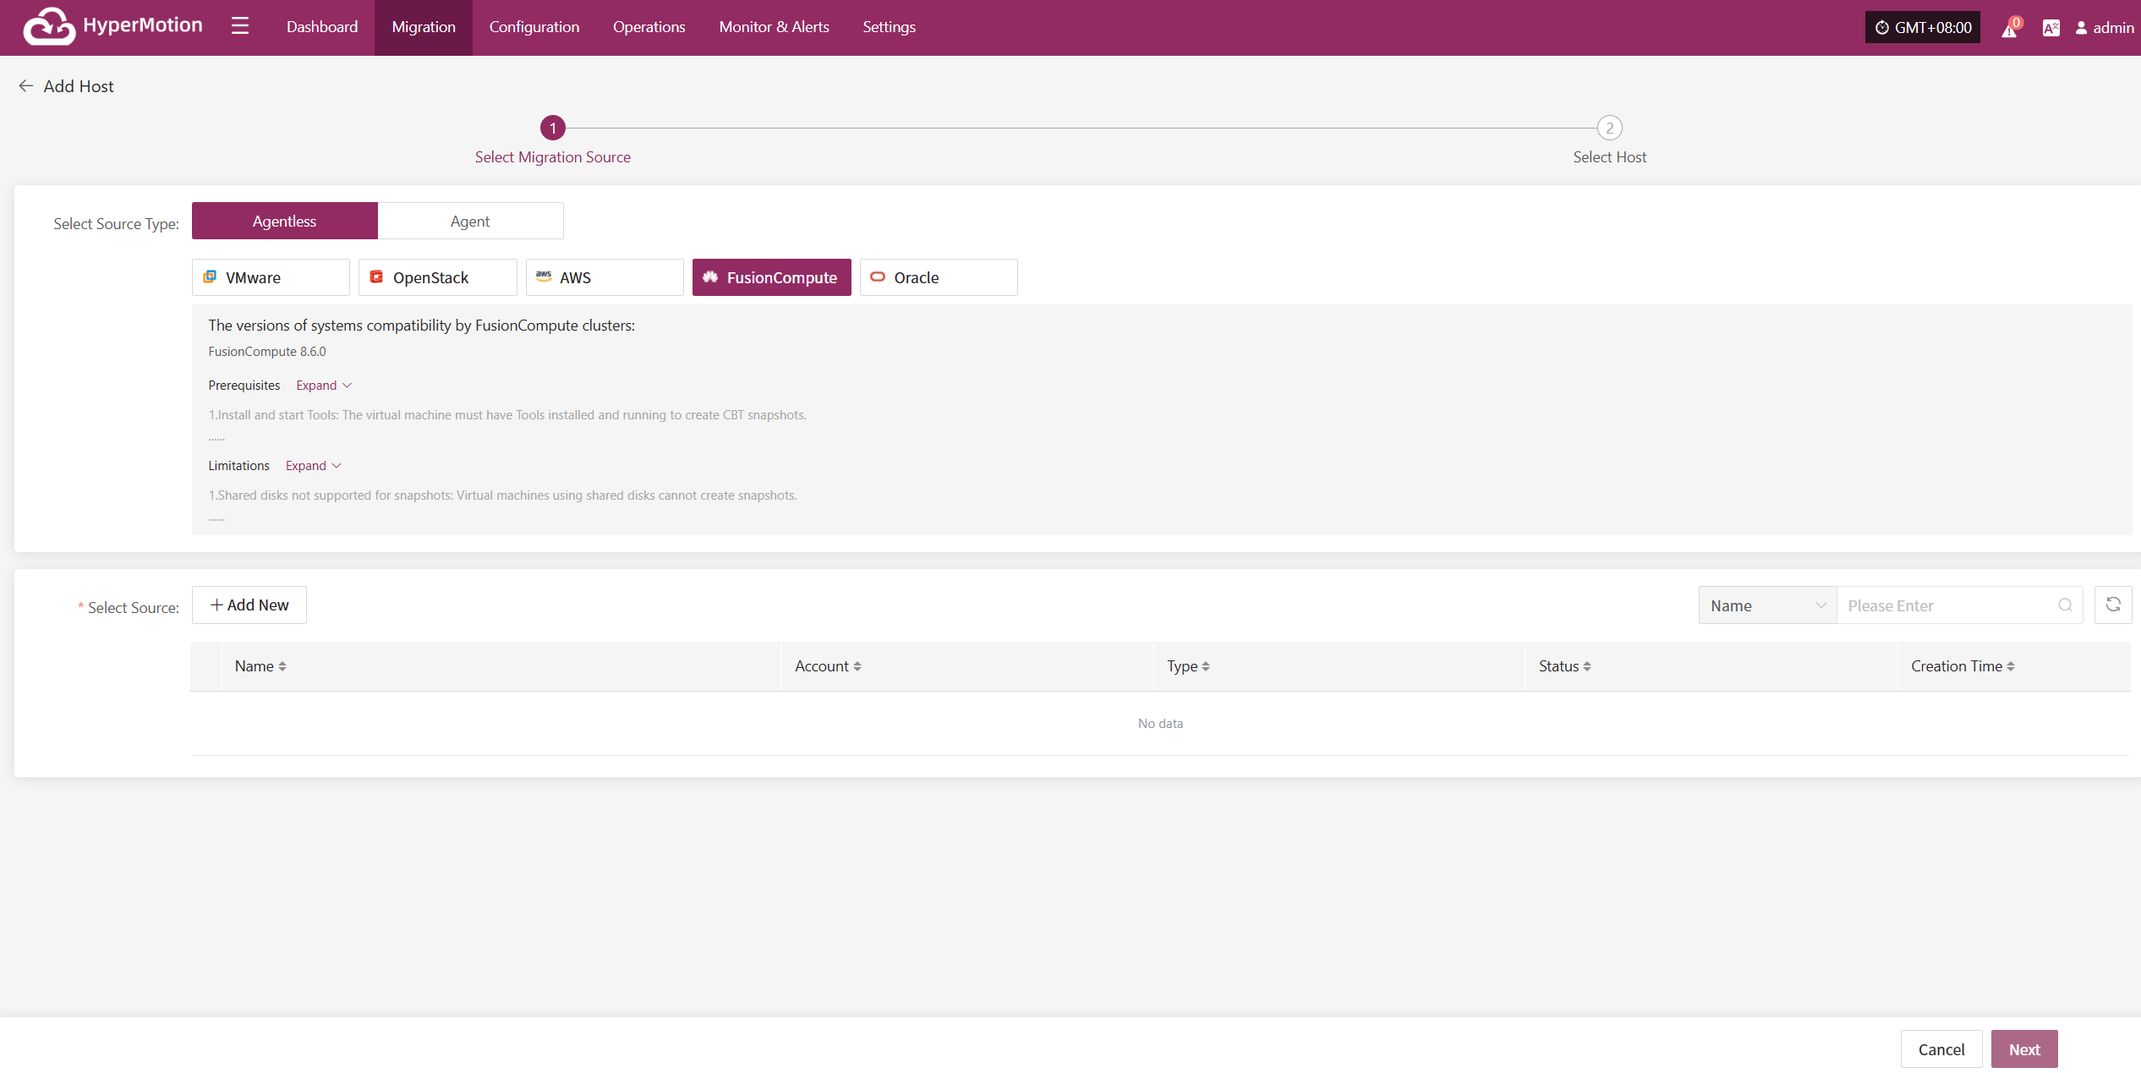Refresh the source list
The width and height of the screenshot is (2141, 1073).
click(2113, 605)
